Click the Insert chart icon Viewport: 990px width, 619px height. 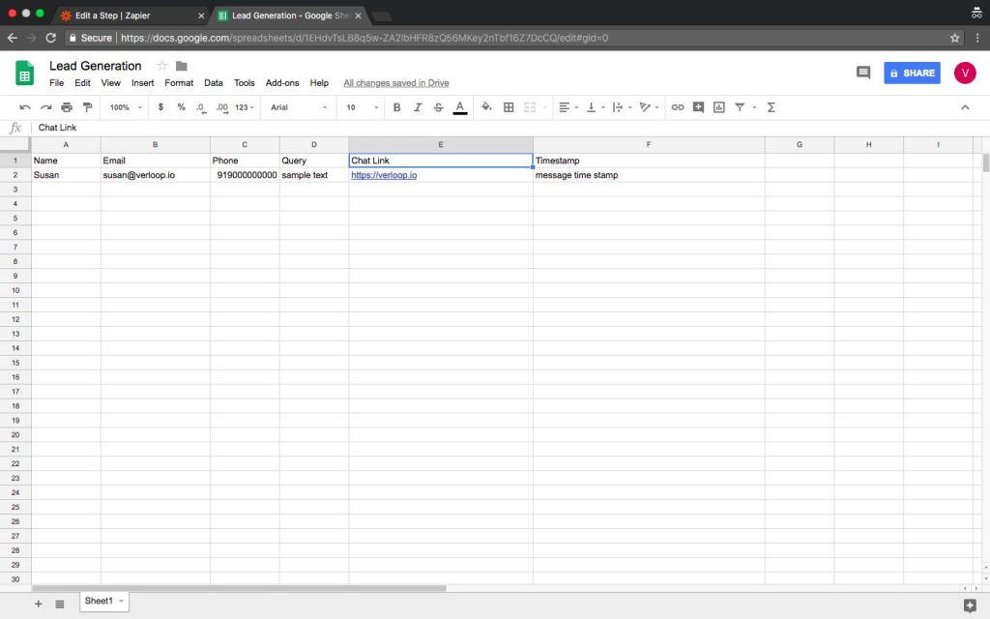tap(719, 107)
